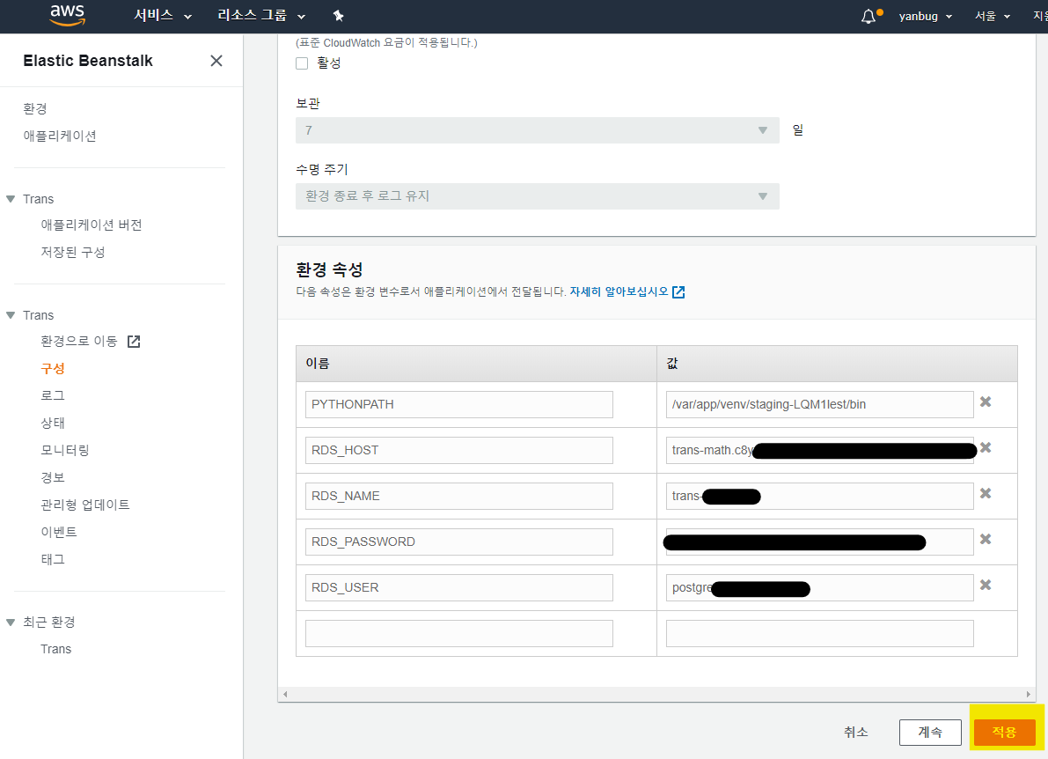1048x759 pixels.
Task: Open the 서비스 menu in the top bar
Action: [x=155, y=15]
